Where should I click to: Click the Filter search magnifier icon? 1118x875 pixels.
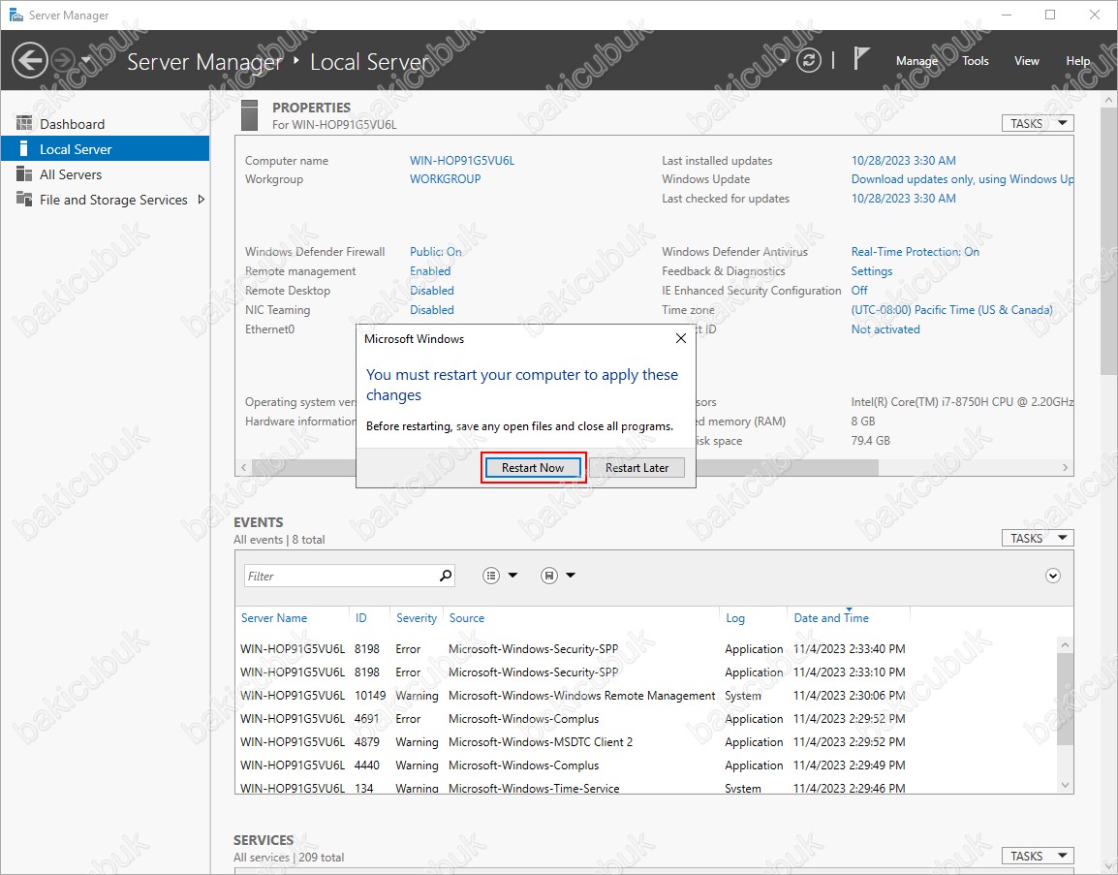[x=446, y=575]
